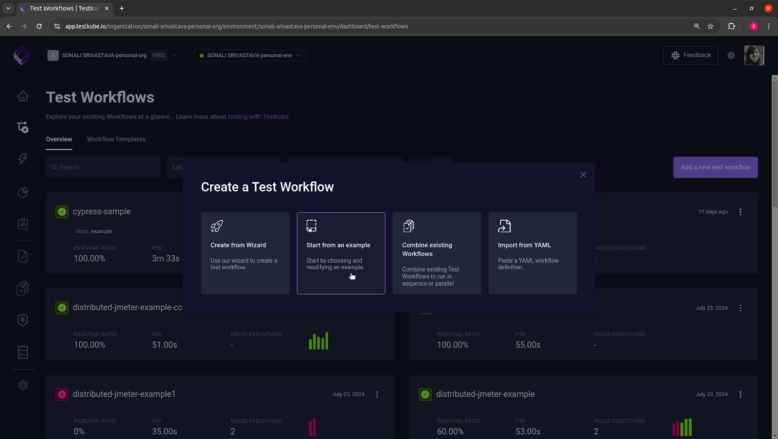Screen dimensions: 778x439
Task: Follow the testing with Testkube link
Action: tap(258, 117)
